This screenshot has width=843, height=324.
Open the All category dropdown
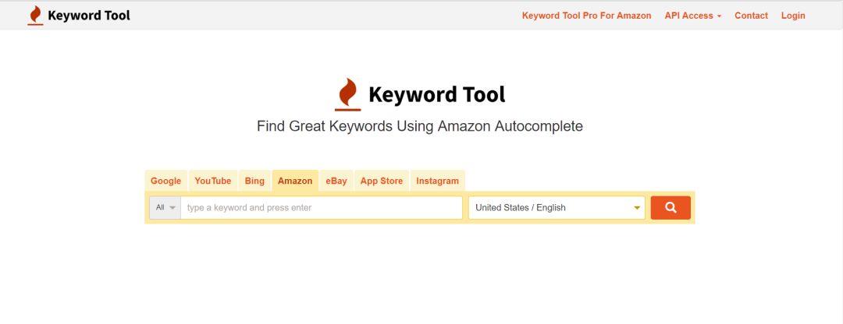pos(165,208)
